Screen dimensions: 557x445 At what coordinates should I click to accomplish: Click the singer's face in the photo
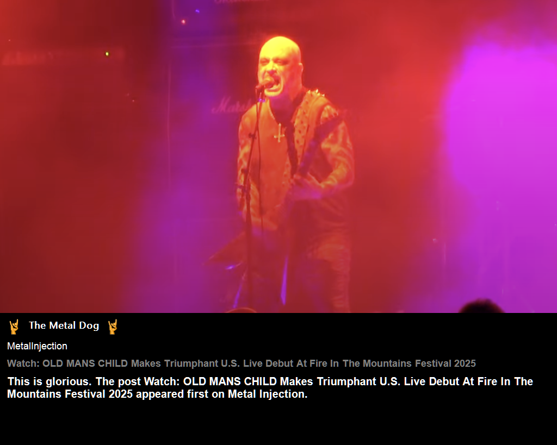click(x=279, y=67)
